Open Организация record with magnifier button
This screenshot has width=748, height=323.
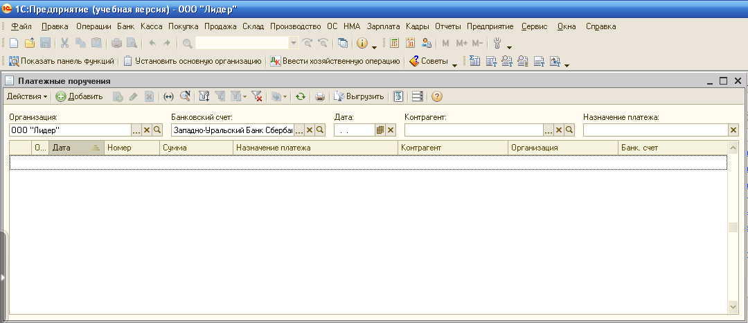[x=157, y=130]
